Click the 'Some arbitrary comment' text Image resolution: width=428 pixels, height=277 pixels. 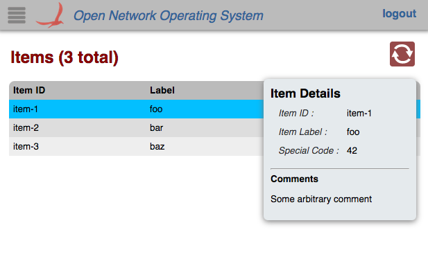(321, 199)
